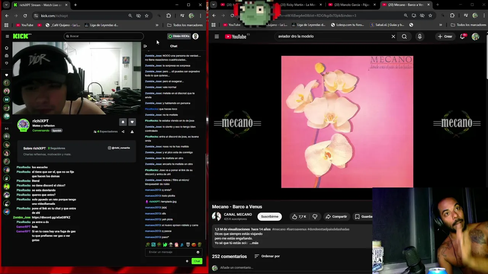Viewport: 488px width, 274px height.
Task: Click the richiXPT channel avatar with LIVE badge
Action: pos(23,125)
